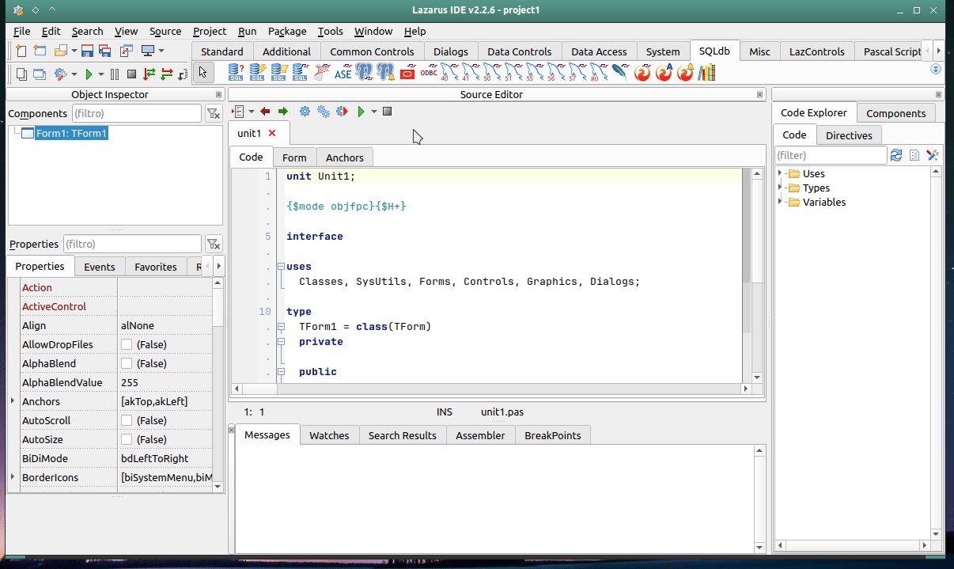954x569 pixels.
Task: Click the Step Into debugger icon
Action: (x=149, y=74)
